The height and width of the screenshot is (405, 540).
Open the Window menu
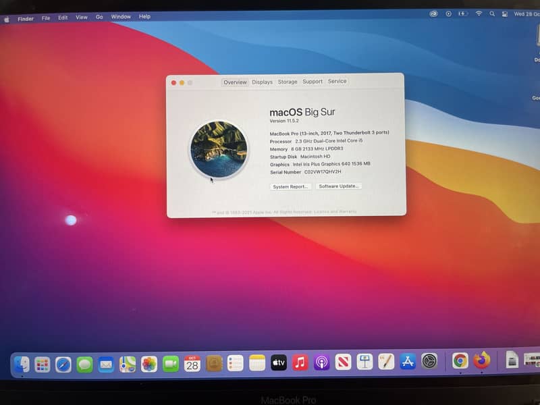click(121, 16)
